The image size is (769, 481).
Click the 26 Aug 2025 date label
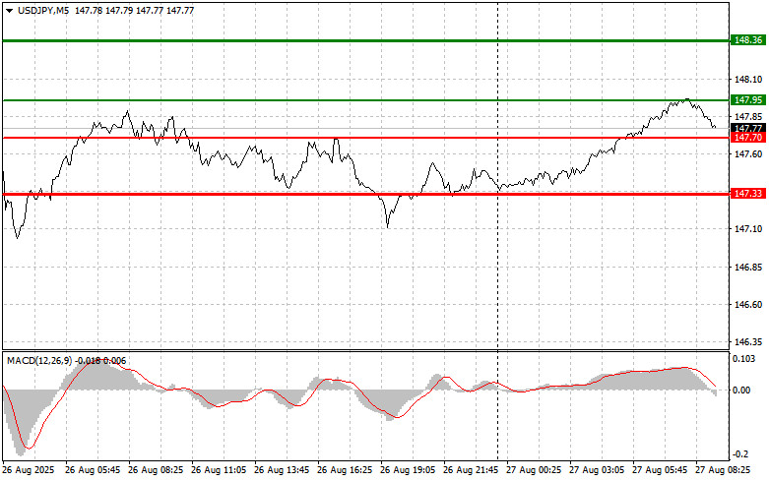[x=30, y=471]
